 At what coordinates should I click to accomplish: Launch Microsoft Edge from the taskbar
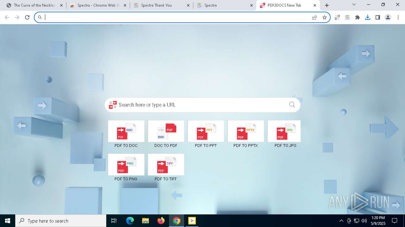coord(130,221)
